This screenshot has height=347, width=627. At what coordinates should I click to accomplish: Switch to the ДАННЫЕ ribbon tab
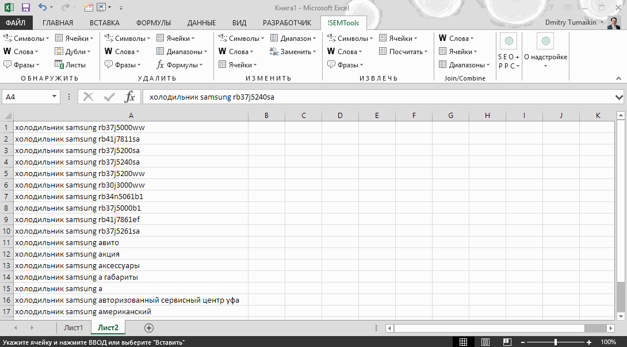tap(201, 23)
